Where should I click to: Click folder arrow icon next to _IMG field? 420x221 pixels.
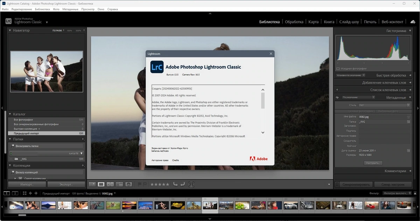408,121
